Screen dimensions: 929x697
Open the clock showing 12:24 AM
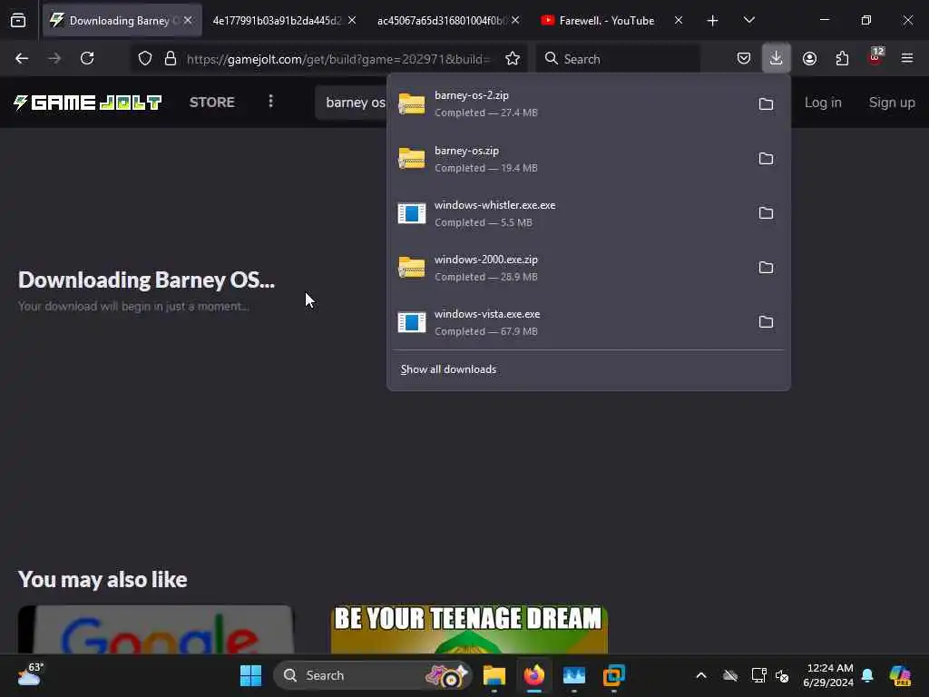[x=828, y=675]
